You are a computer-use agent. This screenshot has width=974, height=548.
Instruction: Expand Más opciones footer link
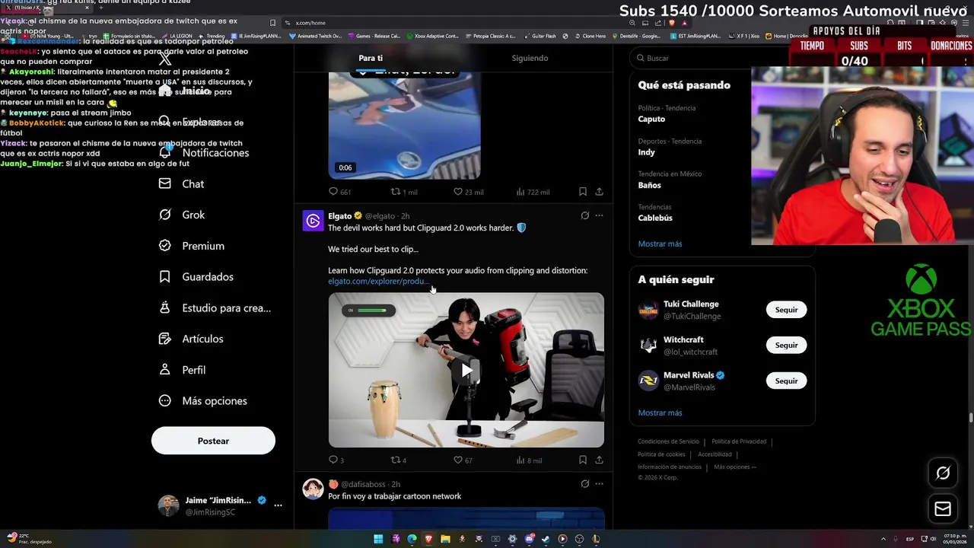tap(735, 467)
